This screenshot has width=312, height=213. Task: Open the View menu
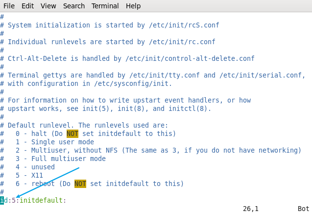coord(48,6)
